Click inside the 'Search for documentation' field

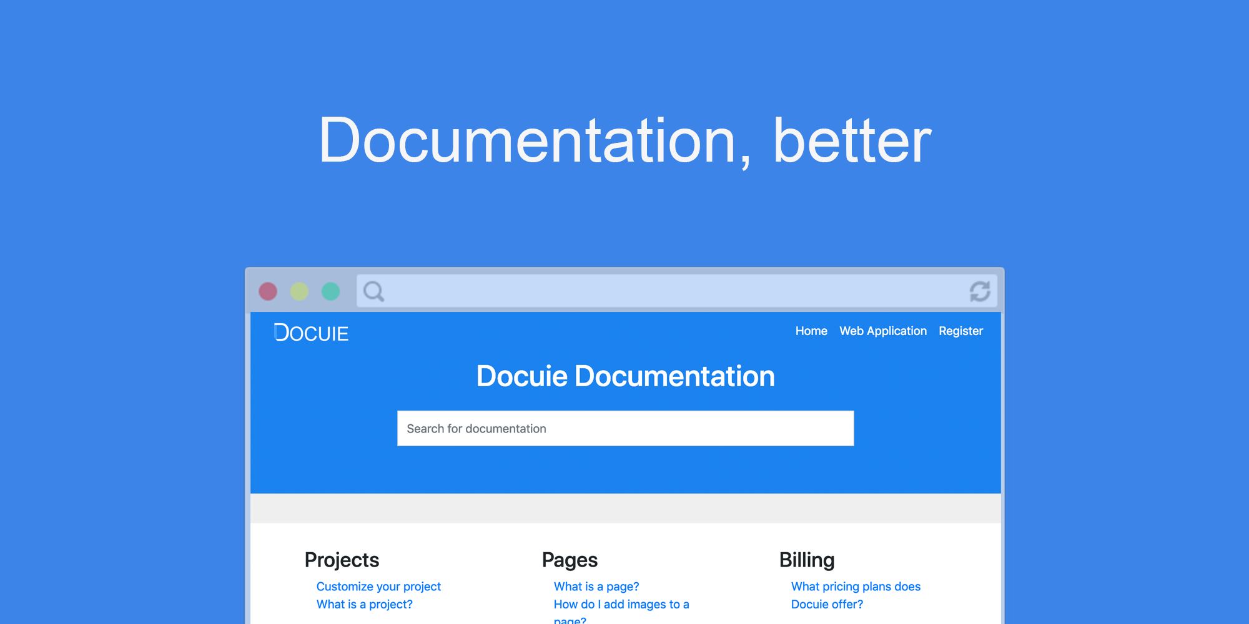(624, 429)
